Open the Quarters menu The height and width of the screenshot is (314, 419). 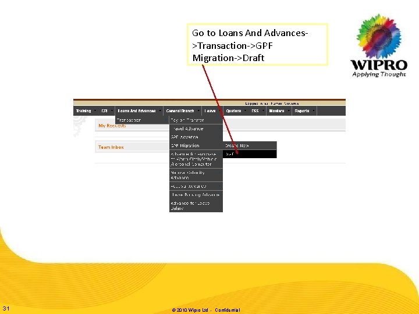pyautogui.click(x=233, y=111)
